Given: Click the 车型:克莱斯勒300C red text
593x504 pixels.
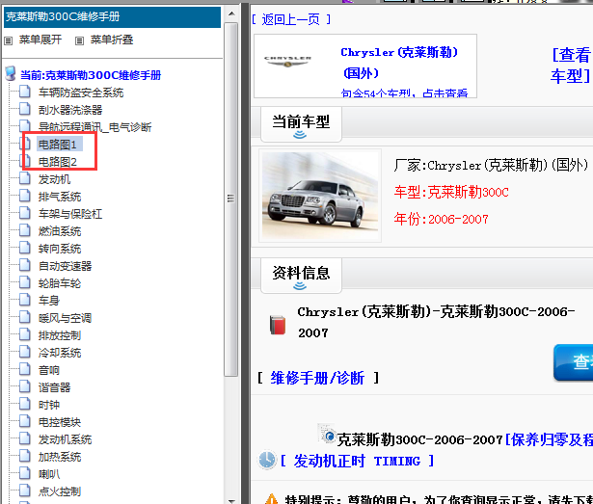Looking at the screenshot, I should click(x=451, y=192).
